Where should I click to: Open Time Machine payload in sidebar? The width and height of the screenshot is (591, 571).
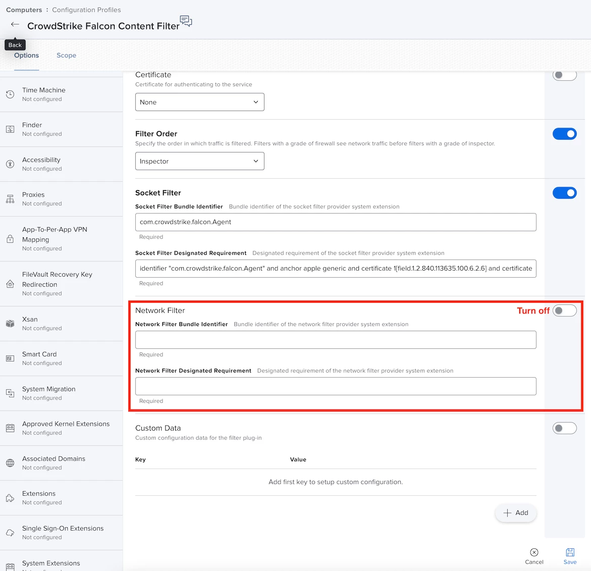pyautogui.click(x=62, y=94)
